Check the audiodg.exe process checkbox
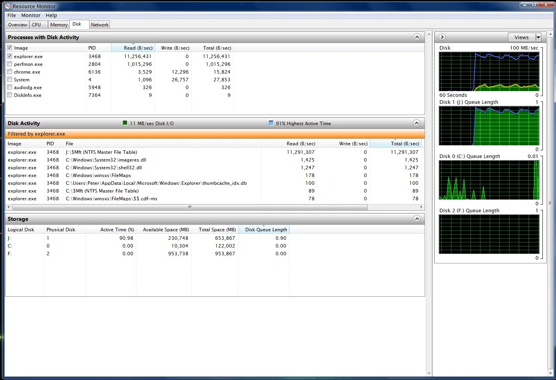This screenshot has width=556, height=380. coord(10,87)
